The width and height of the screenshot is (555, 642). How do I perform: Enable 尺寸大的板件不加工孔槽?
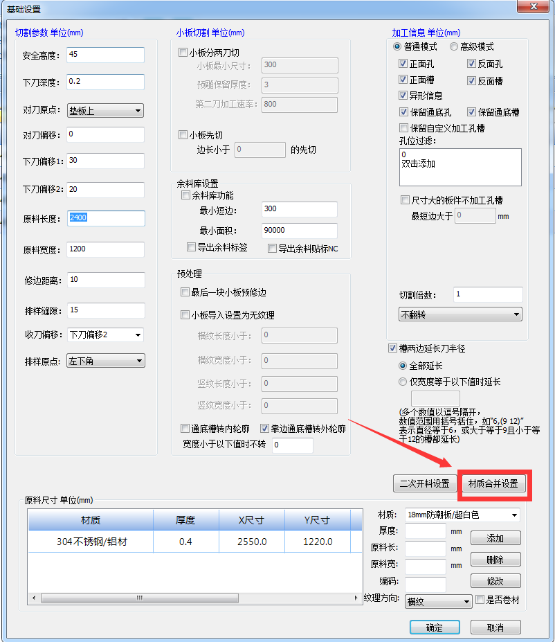(x=405, y=200)
